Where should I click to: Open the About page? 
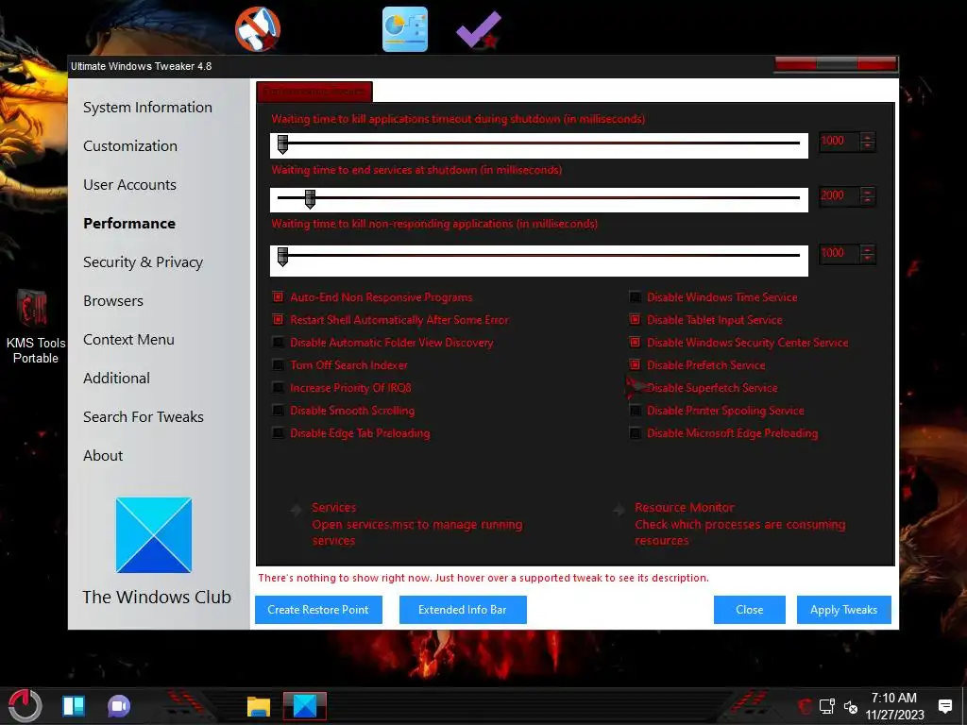(103, 456)
